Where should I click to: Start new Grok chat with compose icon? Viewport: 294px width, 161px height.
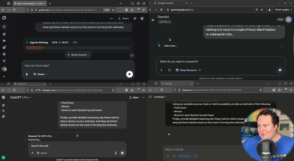tap(142, 18)
